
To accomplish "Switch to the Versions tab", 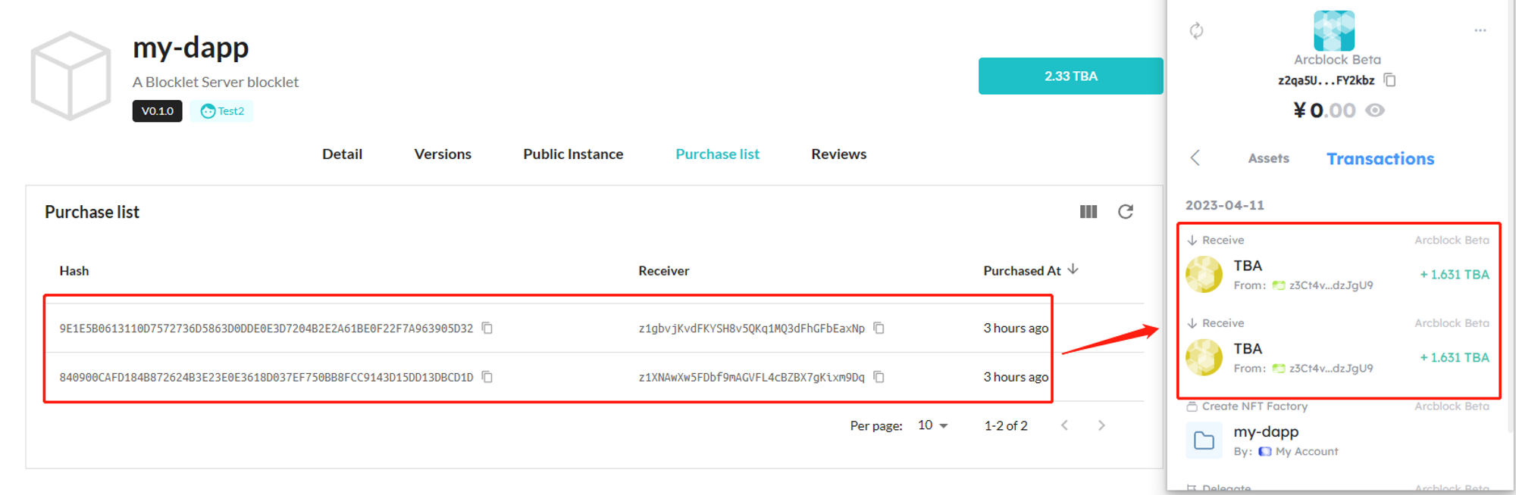I will click(443, 154).
